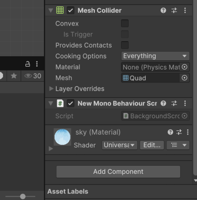Click the Cooking Options label

point(81,56)
